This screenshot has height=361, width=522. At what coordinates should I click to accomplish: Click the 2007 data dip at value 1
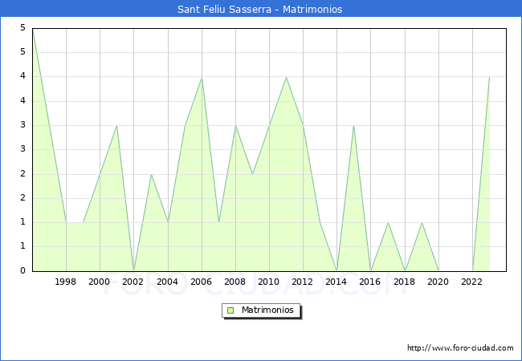click(x=218, y=222)
